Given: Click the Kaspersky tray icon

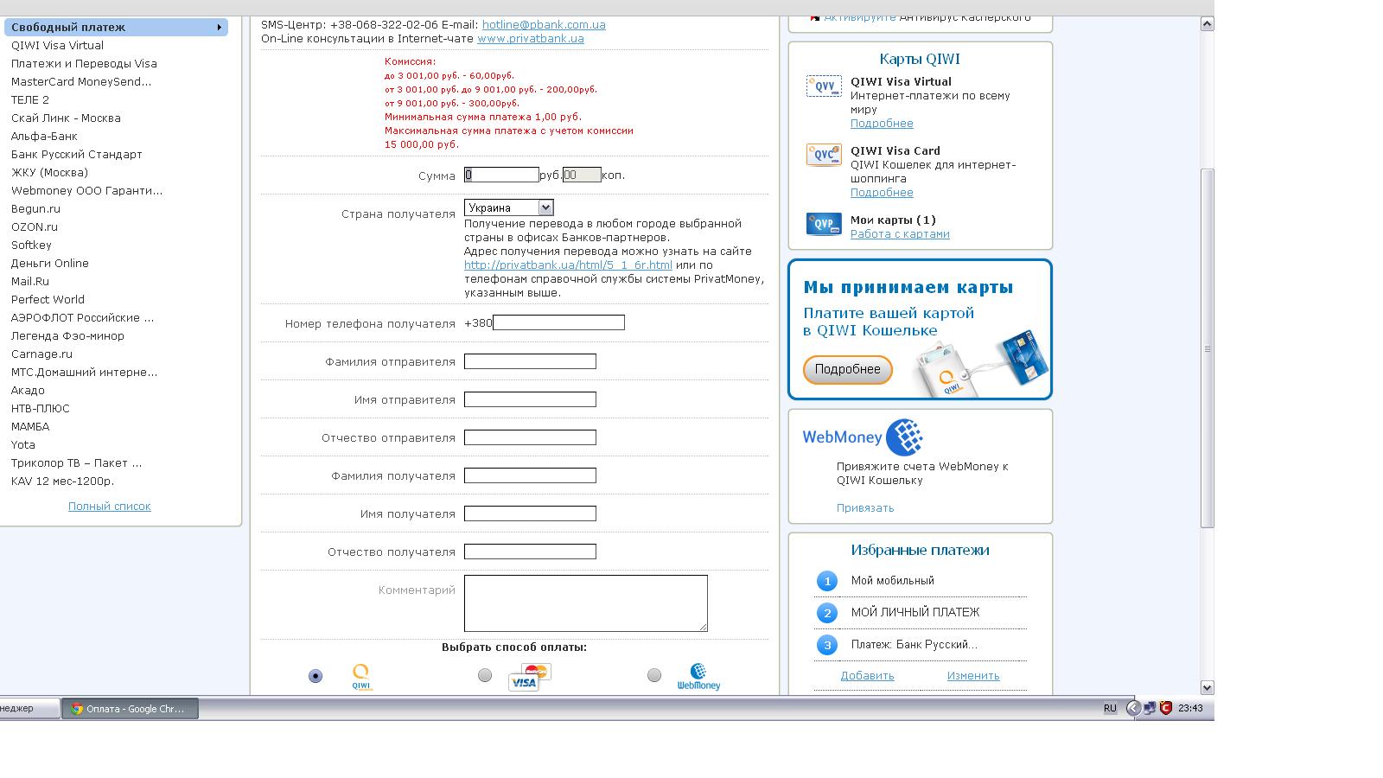Looking at the screenshot, I should (x=1165, y=708).
